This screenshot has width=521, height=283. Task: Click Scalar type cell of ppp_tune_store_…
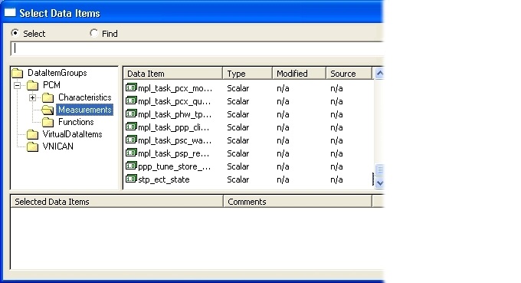[x=238, y=166]
